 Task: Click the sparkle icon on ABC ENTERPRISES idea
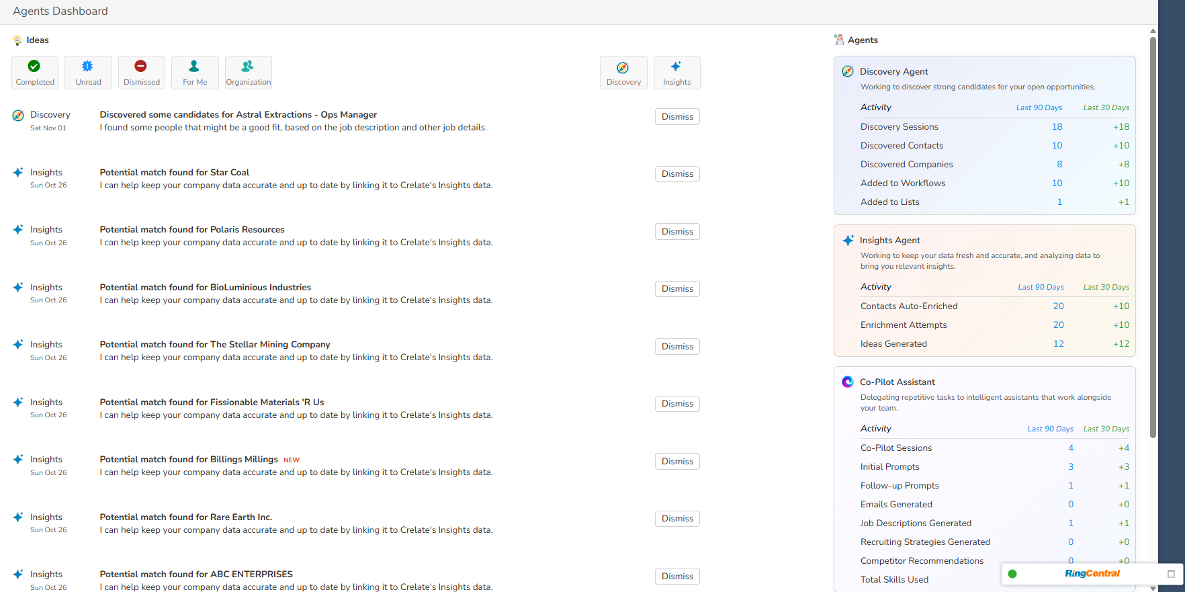(x=18, y=575)
